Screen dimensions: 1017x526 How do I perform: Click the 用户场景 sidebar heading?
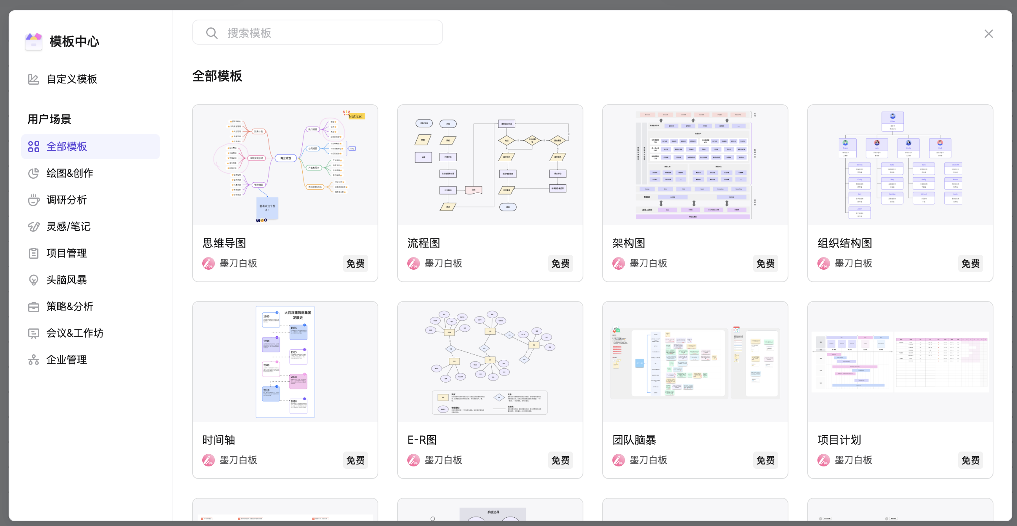point(49,119)
